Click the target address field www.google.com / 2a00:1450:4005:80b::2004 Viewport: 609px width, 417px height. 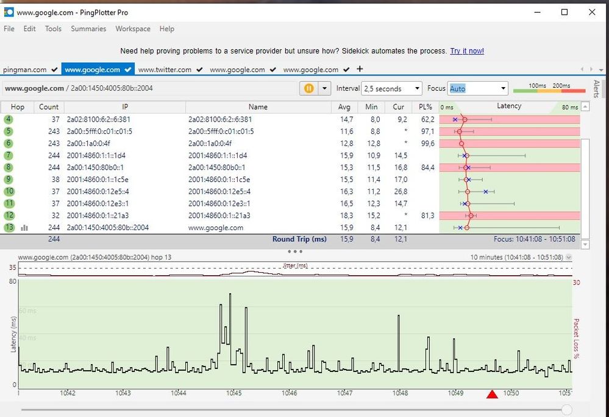tap(149, 88)
